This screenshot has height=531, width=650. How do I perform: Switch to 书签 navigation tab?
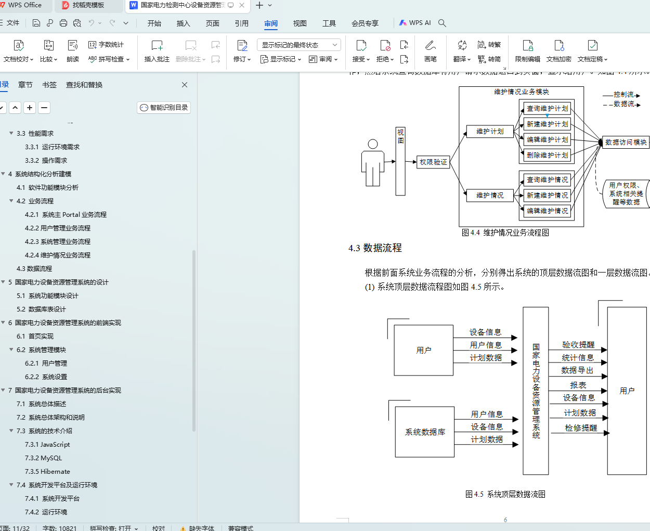coord(49,85)
